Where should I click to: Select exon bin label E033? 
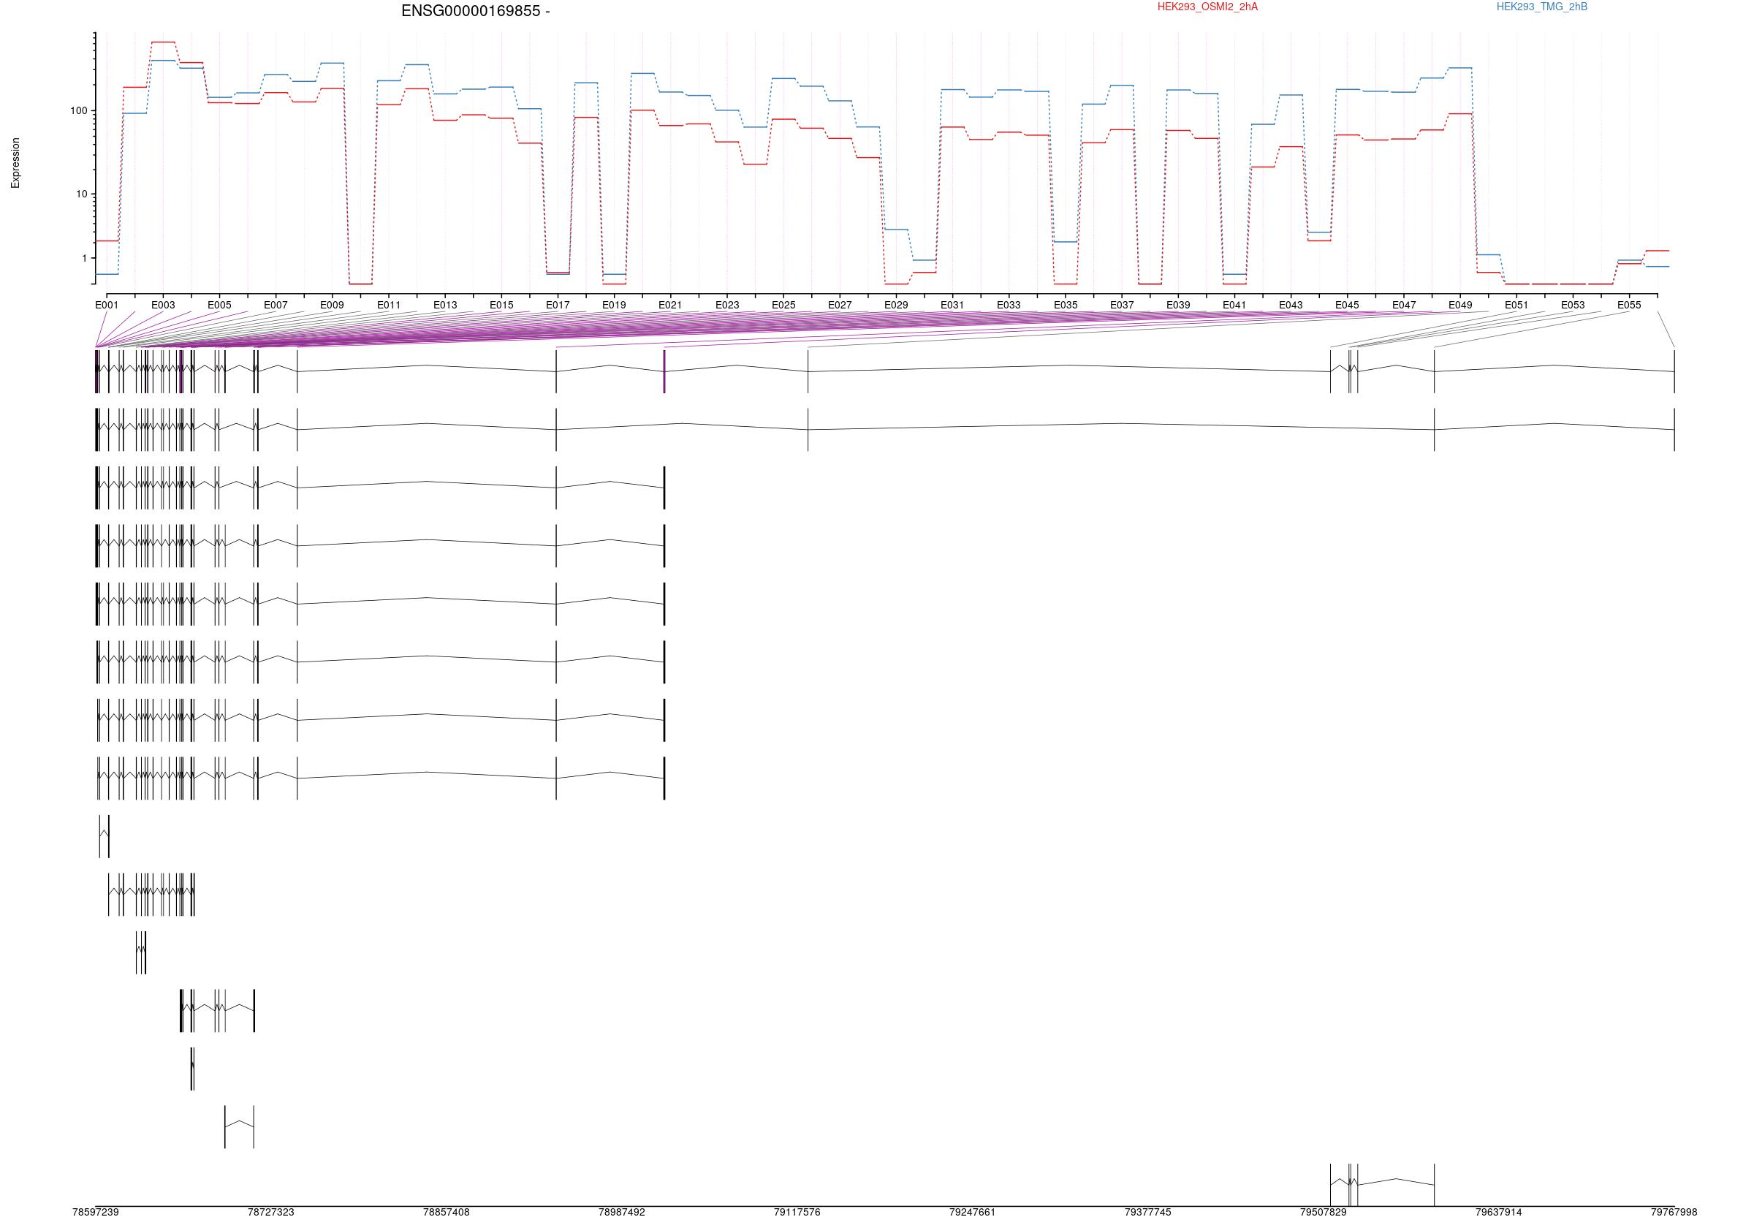tap(1009, 305)
